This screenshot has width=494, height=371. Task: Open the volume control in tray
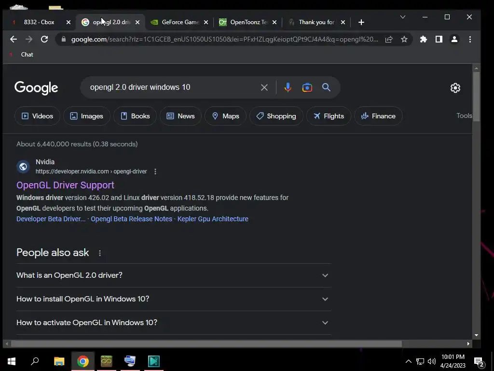(x=432, y=361)
